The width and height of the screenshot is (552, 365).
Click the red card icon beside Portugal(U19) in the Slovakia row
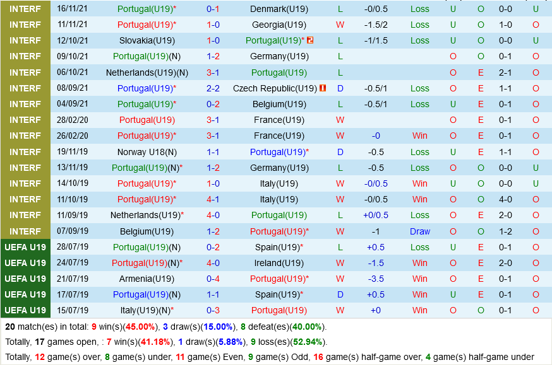[310, 40]
